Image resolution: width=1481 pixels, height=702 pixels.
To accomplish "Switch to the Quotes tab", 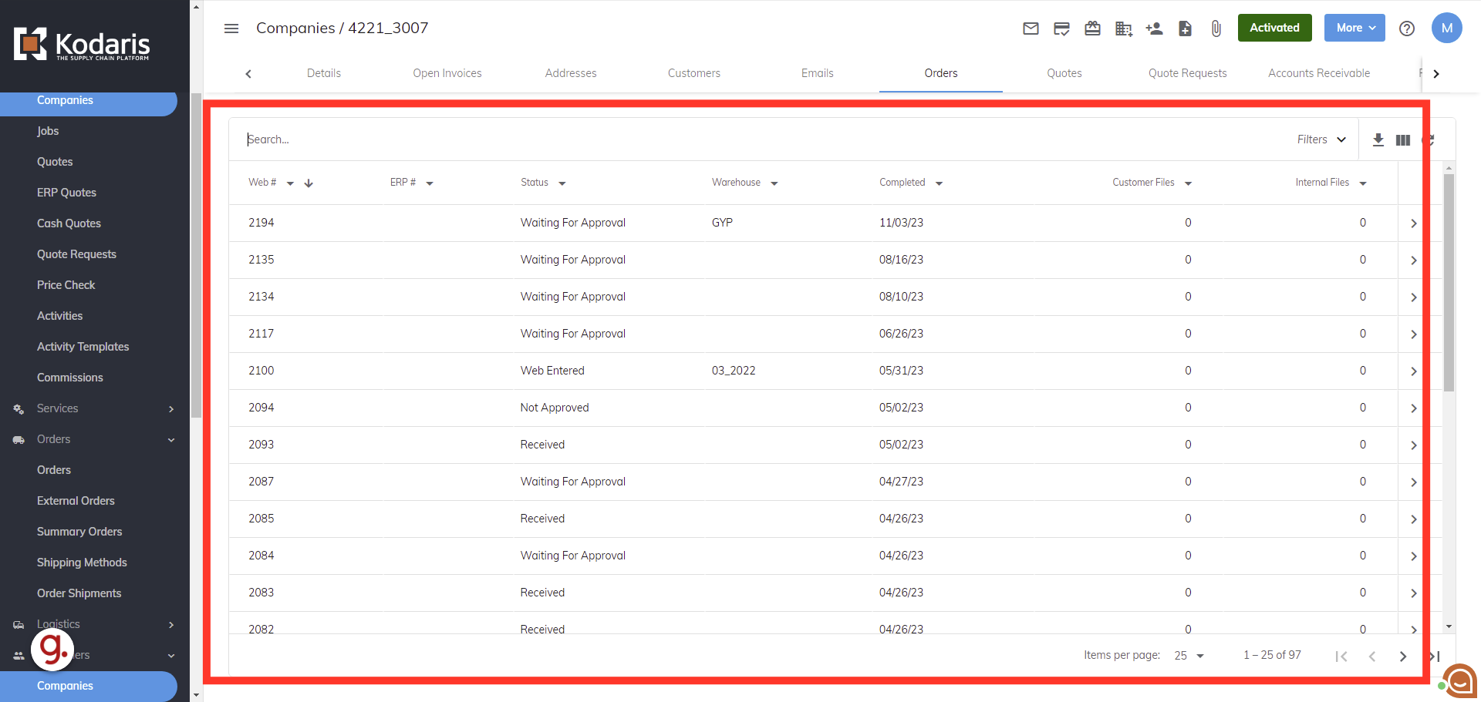I will 1064,73.
